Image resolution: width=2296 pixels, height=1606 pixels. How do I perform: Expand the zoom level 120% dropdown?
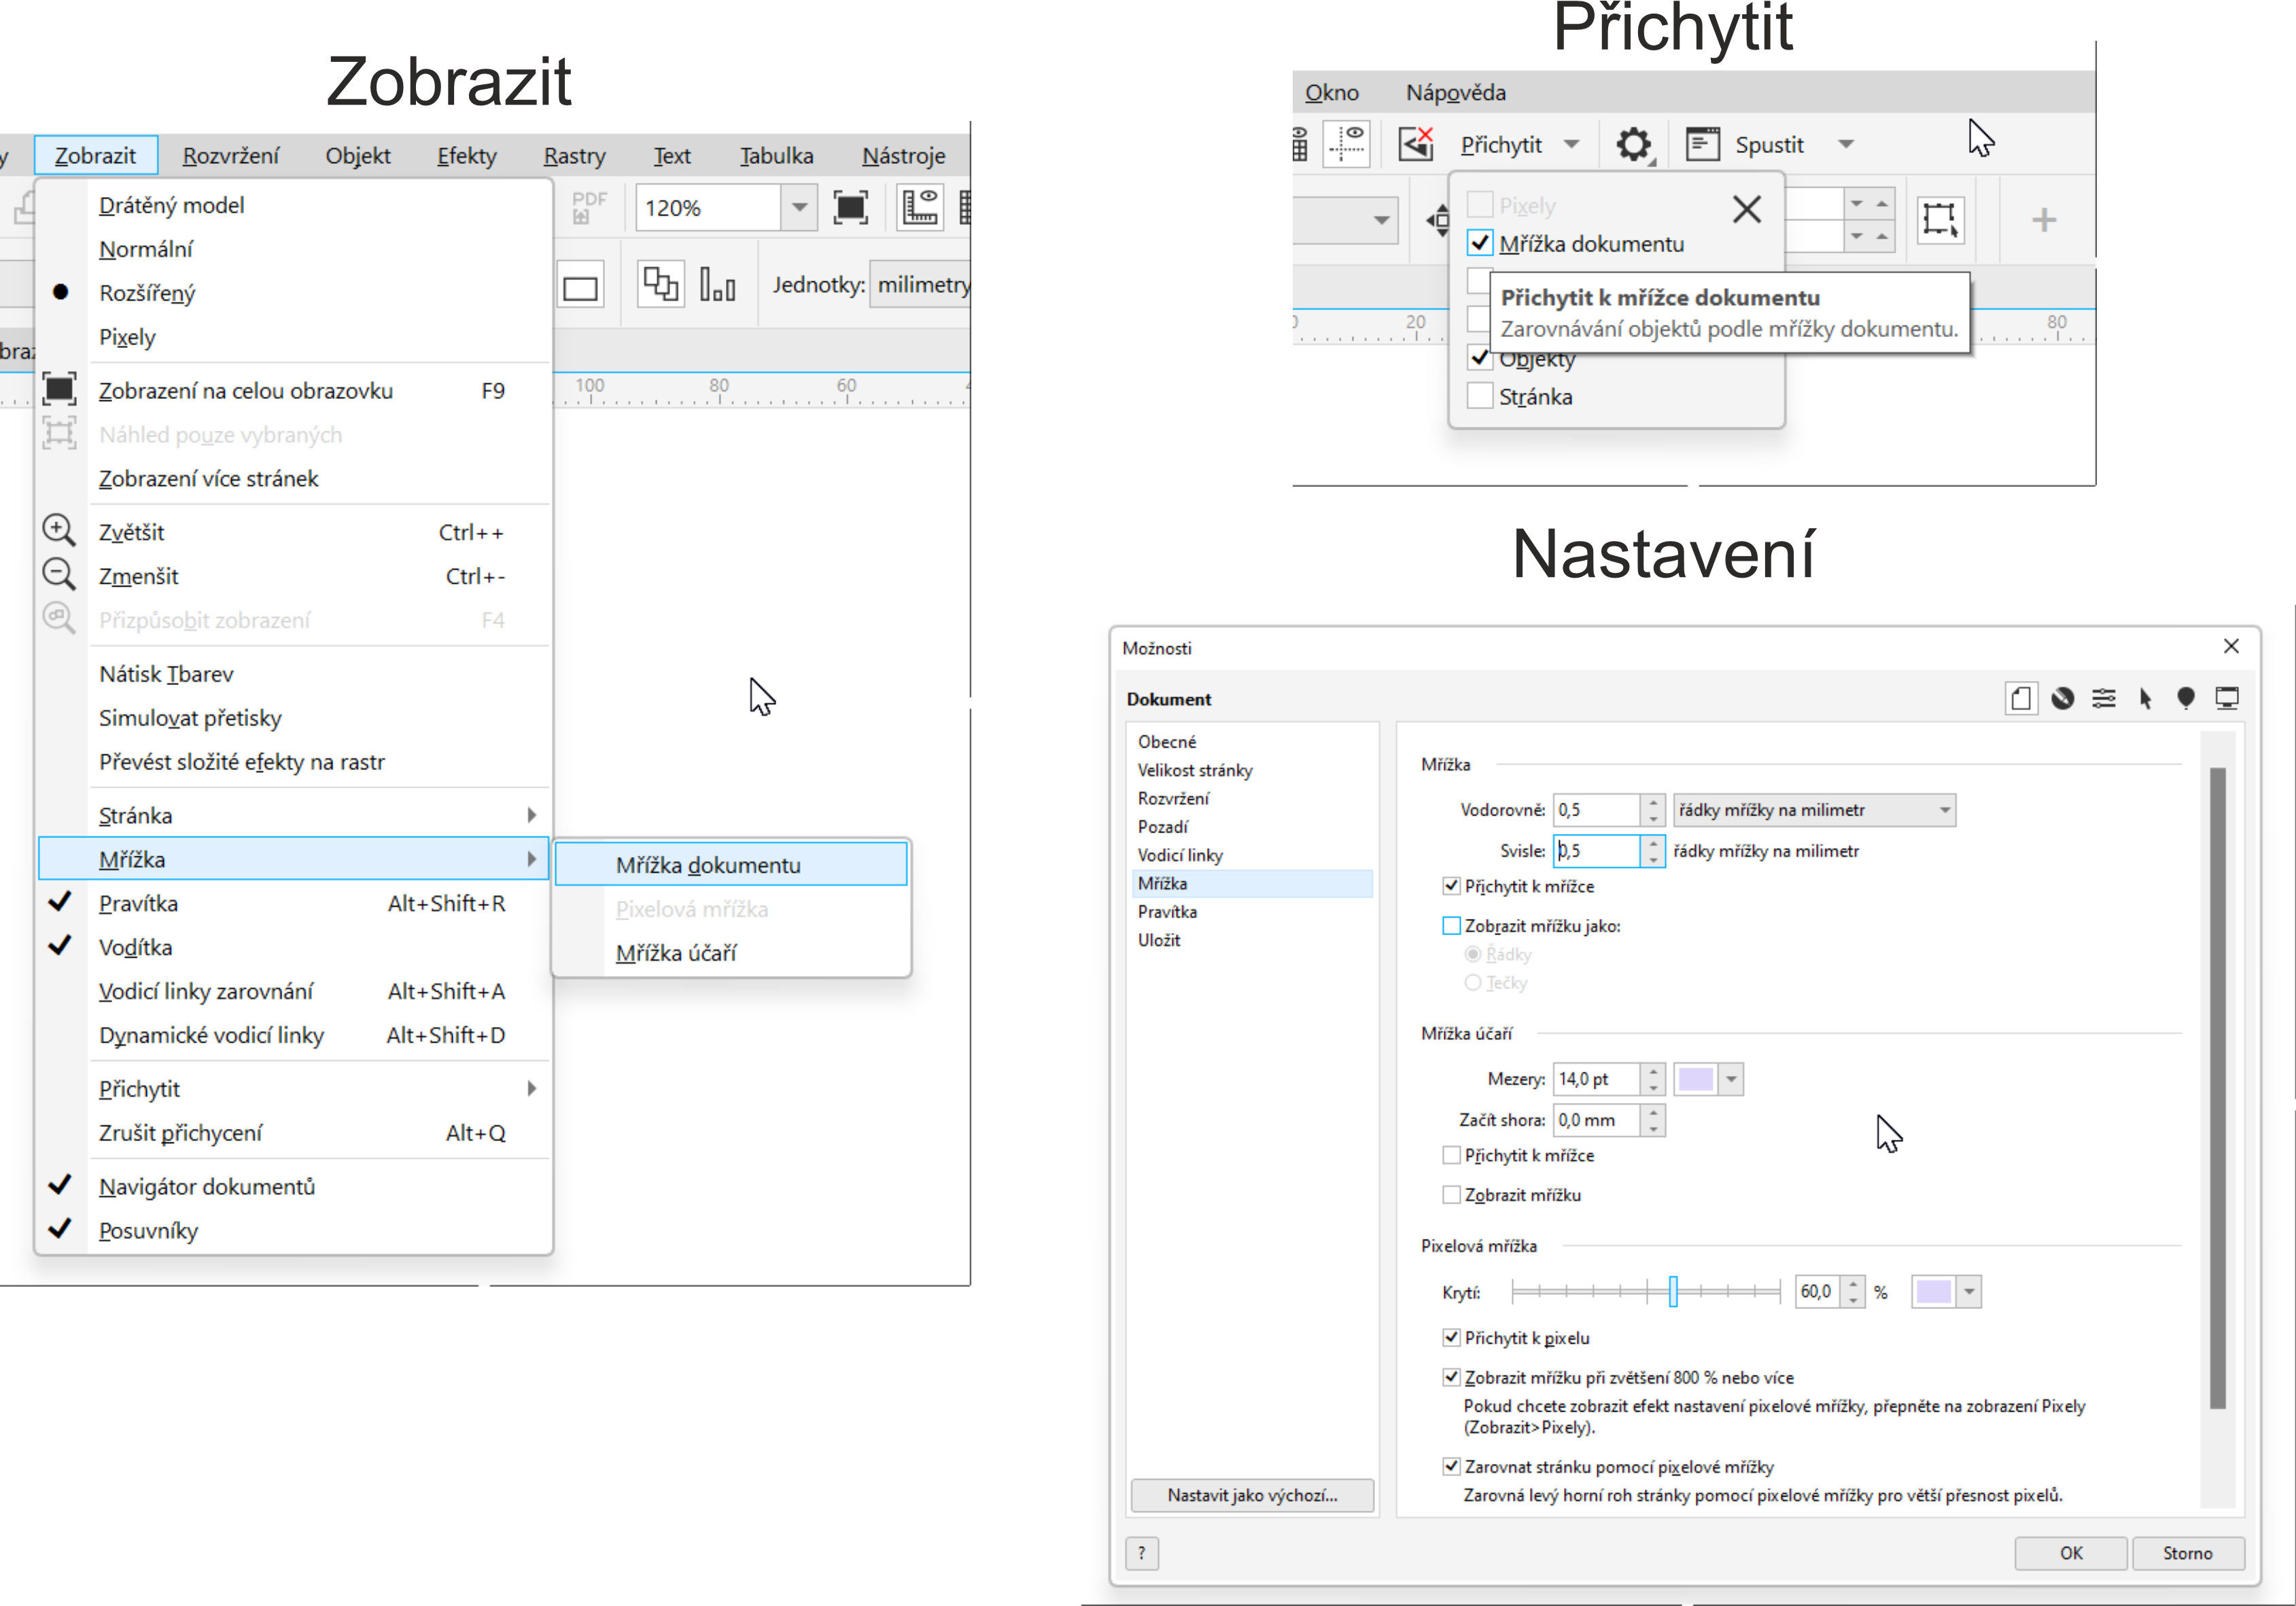[x=799, y=208]
